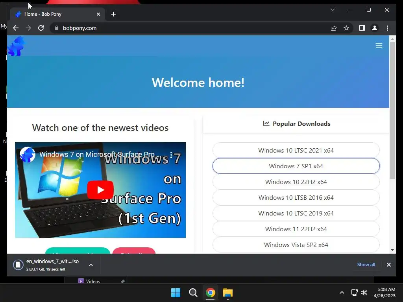Viewport: 403px width, 302px height.
Task: Go back to the previous page
Action: tap(16, 28)
